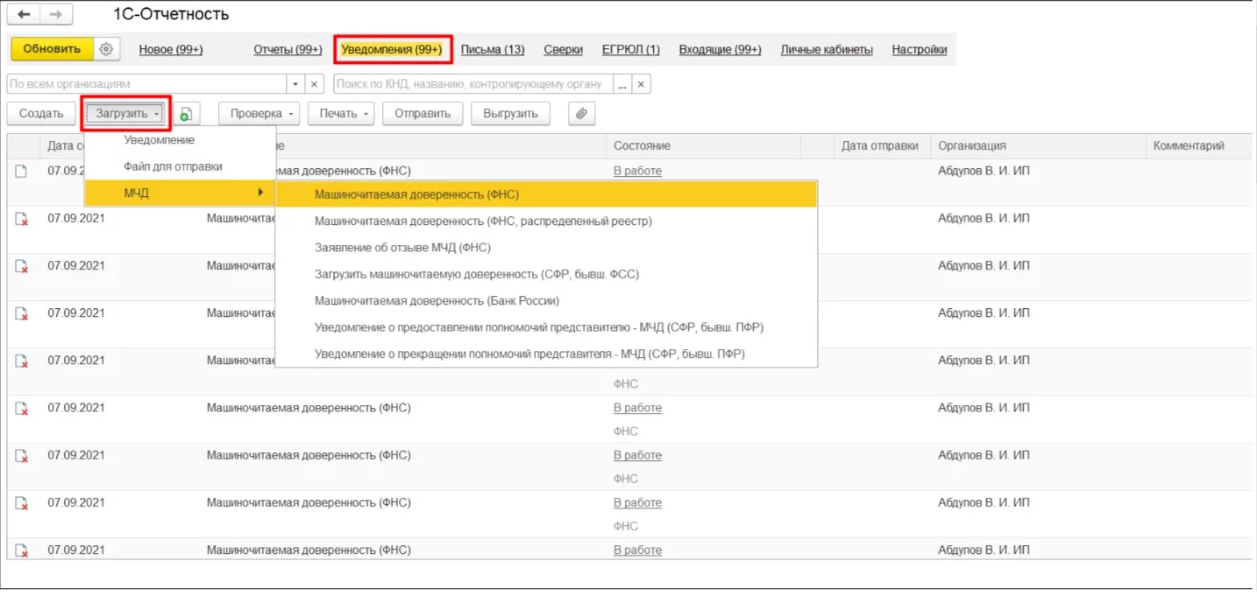Open settings gear next to Обновить
1257x593 pixels.
click(x=106, y=50)
